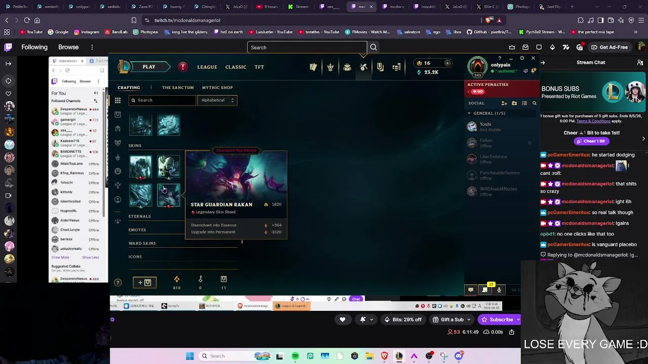648x364 pixels.
Task: Open the Challenges laurel icon in League nav
Action: click(x=330, y=67)
